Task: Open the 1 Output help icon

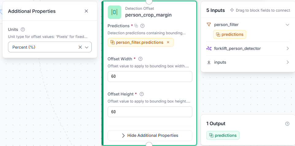Action: tap(287, 124)
